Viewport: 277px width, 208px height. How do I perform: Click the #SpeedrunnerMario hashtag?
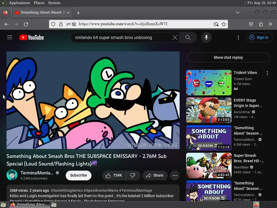point(101,190)
